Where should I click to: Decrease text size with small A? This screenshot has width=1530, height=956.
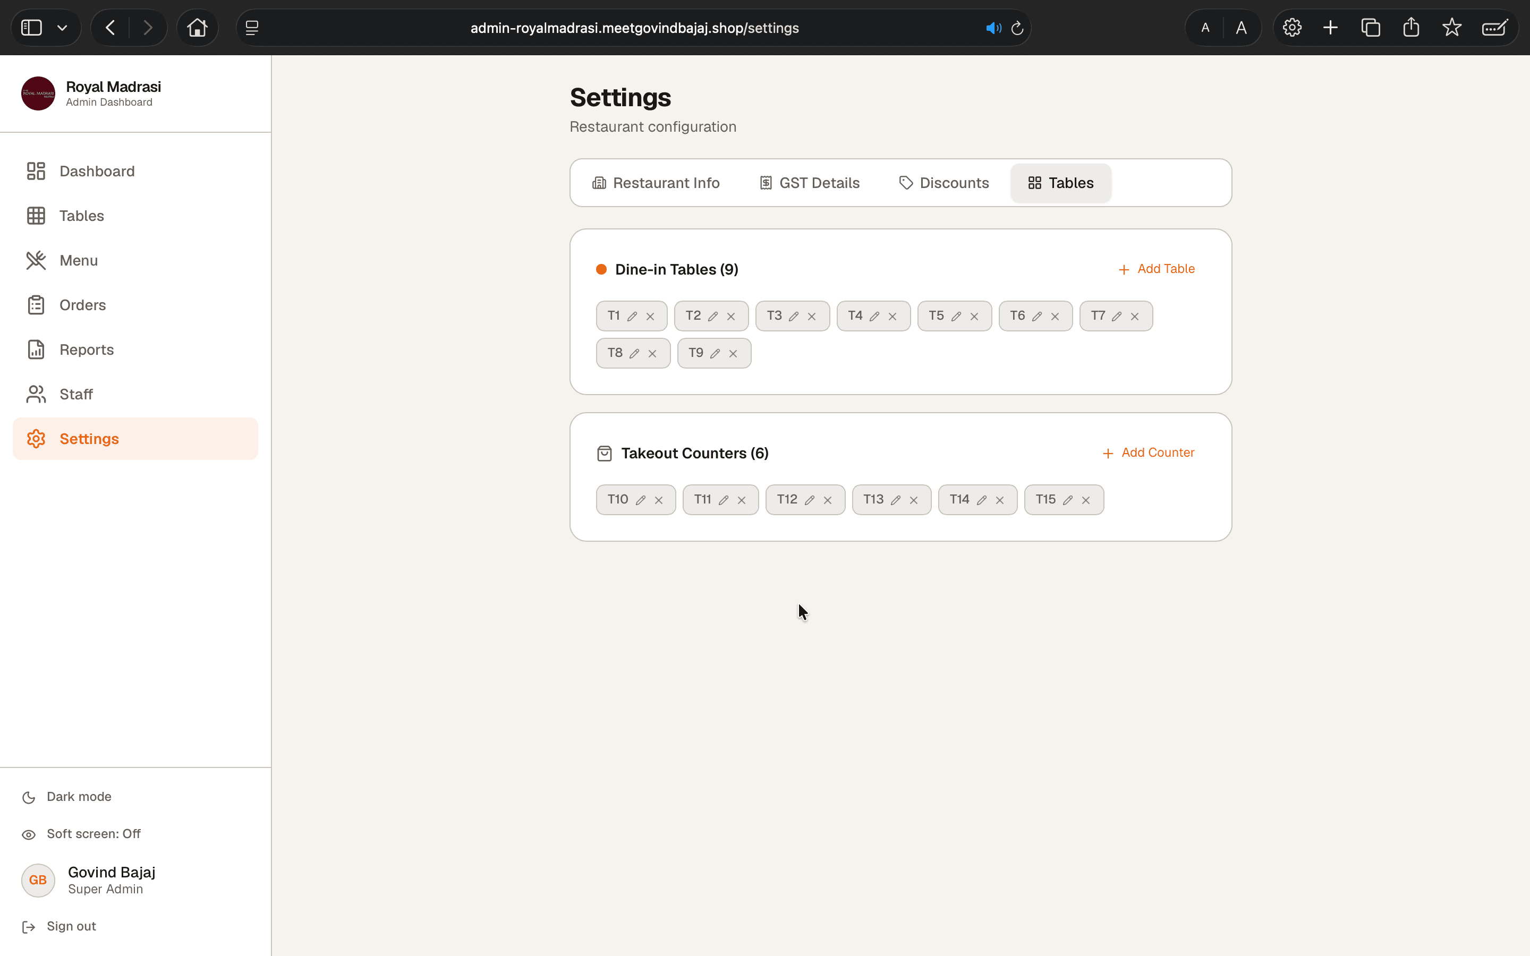[1205, 28]
